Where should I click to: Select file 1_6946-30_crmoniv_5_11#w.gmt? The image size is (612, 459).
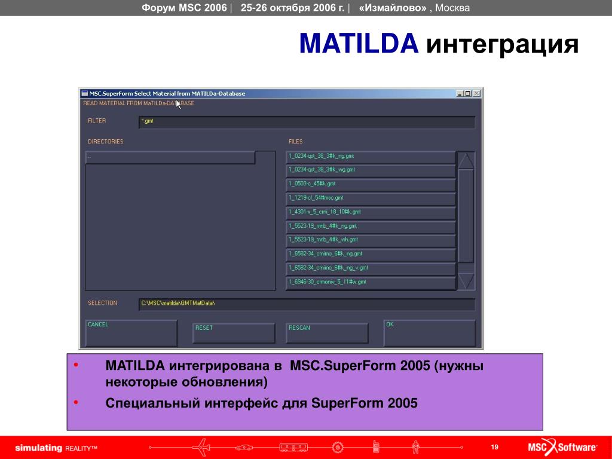pyautogui.click(x=371, y=283)
